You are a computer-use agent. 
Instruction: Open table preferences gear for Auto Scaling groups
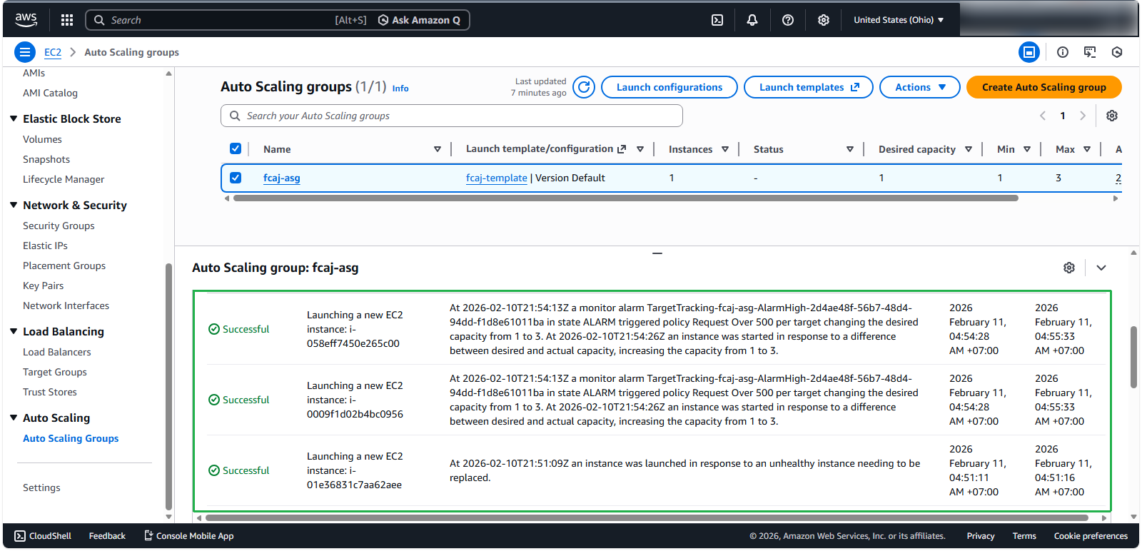coord(1112,116)
